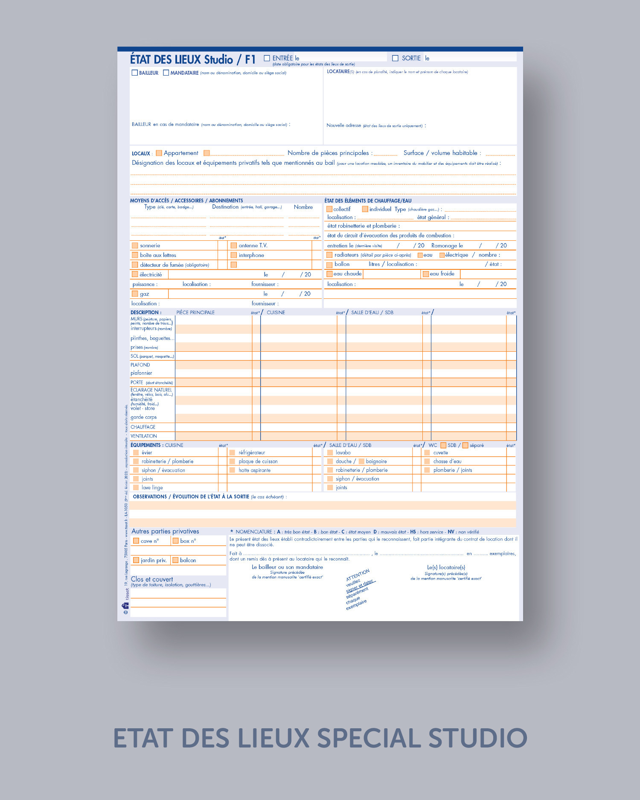Check the plaque de cuisson box
The height and width of the screenshot is (800, 640).
[x=232, y=461]
